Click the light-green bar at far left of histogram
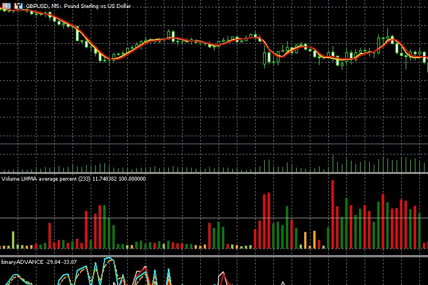This screenshot has height=285, width=428. [13, 240]
